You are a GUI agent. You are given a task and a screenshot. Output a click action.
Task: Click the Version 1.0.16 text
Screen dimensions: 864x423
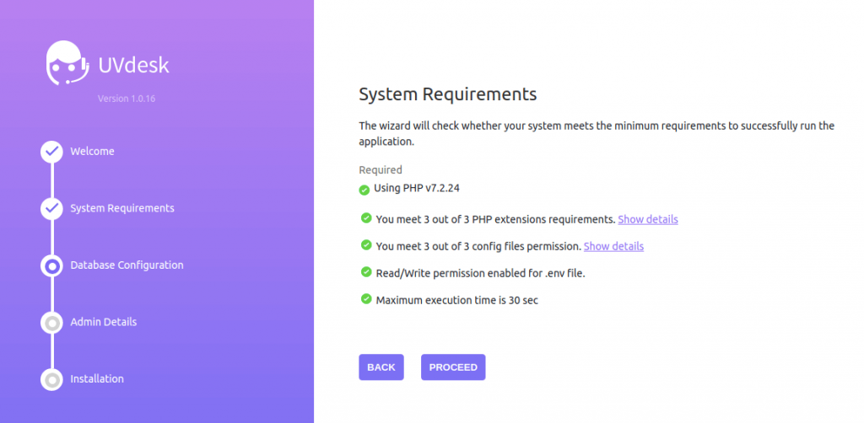[x=127, y=99]
